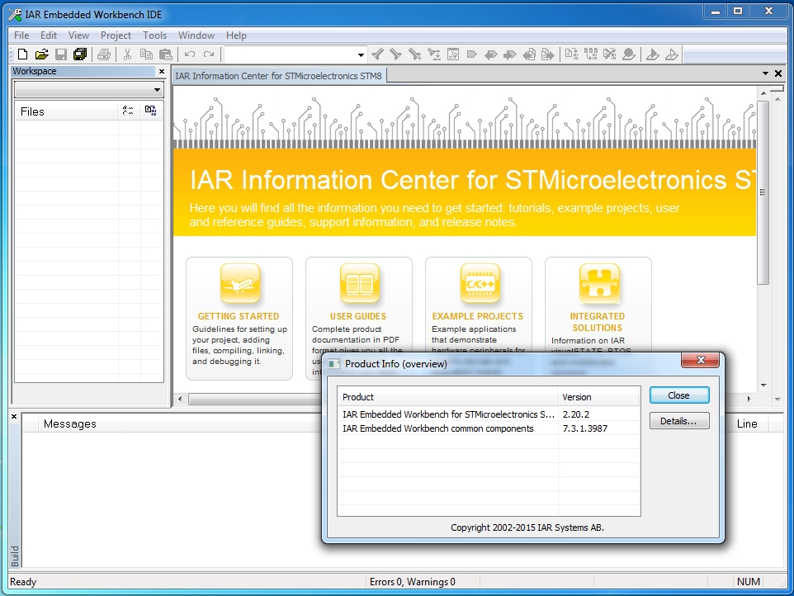Image resolution: width=794 pixels, height=596 pixels.
Task: Click the Details... button
Action: coord(679,421)
